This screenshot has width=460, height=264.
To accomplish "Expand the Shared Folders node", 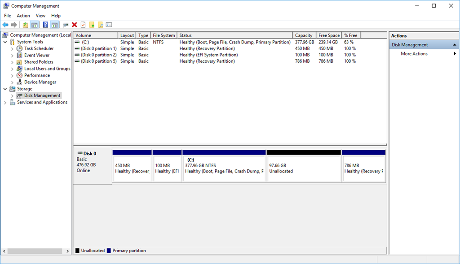I will pos(12,62).
